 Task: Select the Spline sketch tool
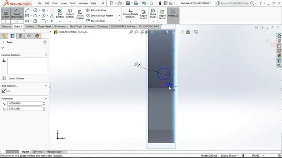[x=43, y=11]
